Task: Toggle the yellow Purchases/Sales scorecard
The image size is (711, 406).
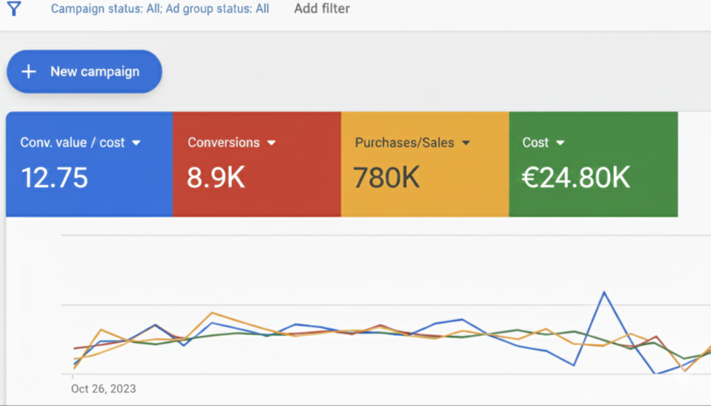Action: point(425,198)
